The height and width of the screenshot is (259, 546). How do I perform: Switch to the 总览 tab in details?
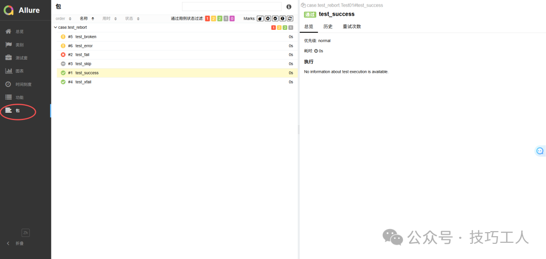(308, 26)
